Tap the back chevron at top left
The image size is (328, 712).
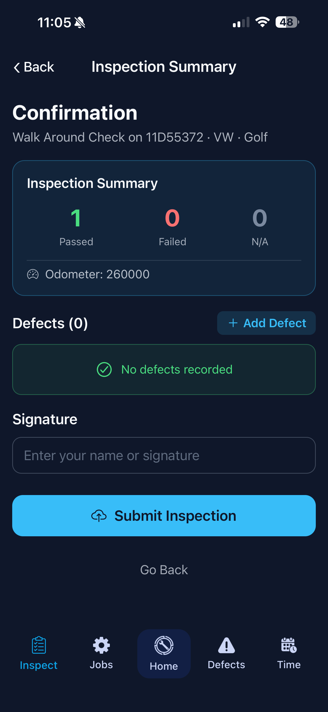click(17, 67)
